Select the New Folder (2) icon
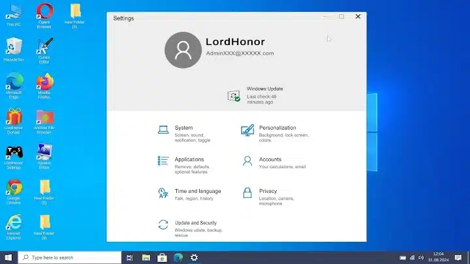This screenshot has height=264, width=470. [44, 227]
